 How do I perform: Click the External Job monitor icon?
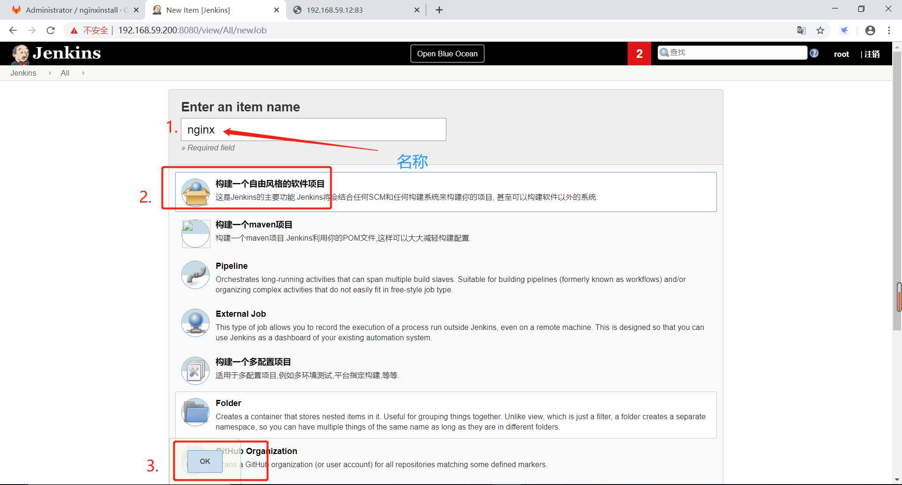(x=195, y=323)
